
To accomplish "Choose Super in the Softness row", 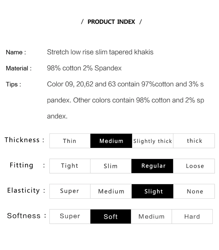I will click(x=70, y=216).
